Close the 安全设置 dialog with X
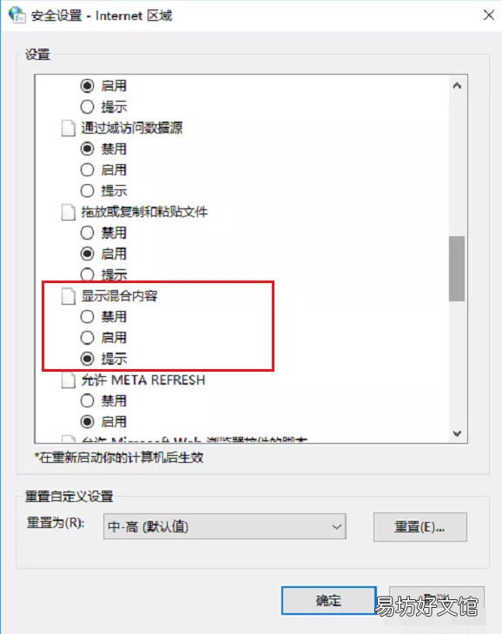Viewport: 502px width, 634px height. click(489, 15)
